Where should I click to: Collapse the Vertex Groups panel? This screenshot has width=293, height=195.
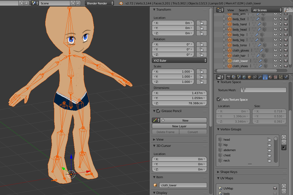pos(218,129)
